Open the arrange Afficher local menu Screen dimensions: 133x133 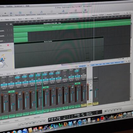click(x=40, y=18)
